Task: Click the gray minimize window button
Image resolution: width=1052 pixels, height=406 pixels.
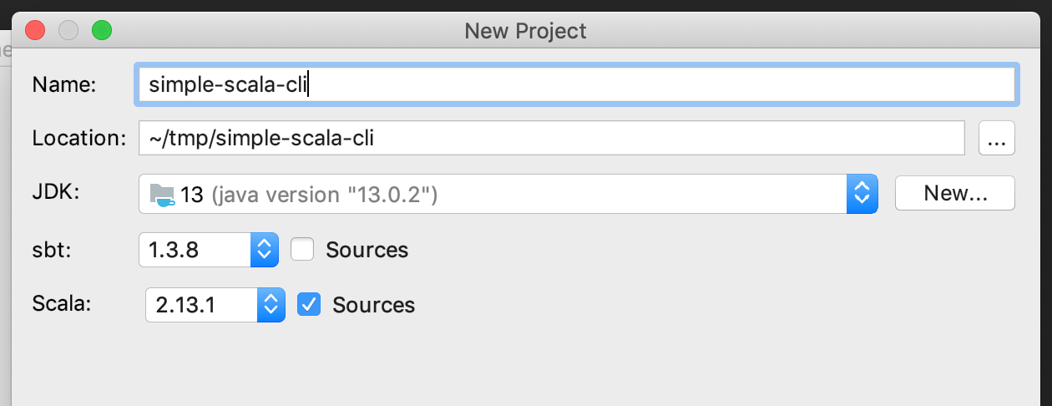Action: tap(68, 31)
